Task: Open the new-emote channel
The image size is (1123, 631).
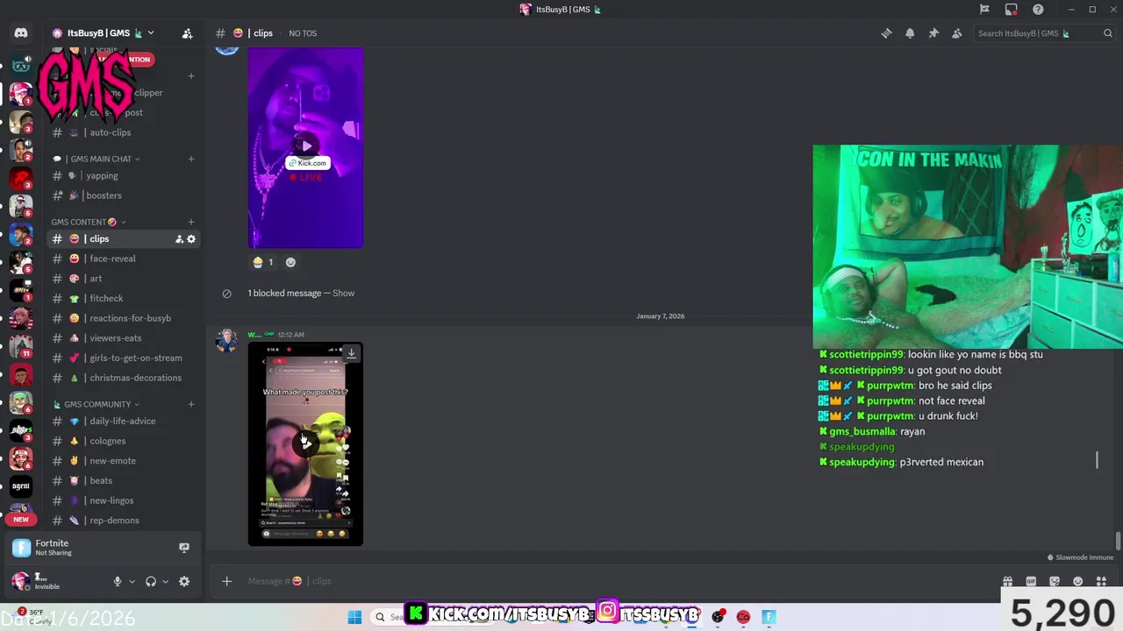Action: point(124,461)
